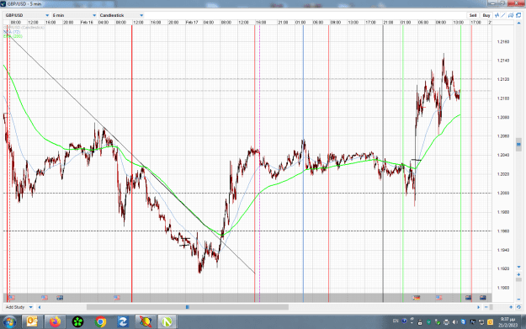The width and height of the screenshot is (526, 329).
Task: Click the blue thumb on price scale slider
Action: pos(518,145)
